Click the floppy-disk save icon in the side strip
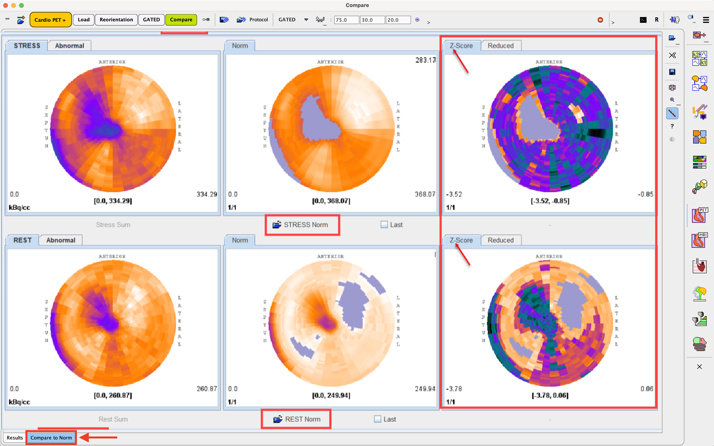714x446 pixels. pos(672,72)
